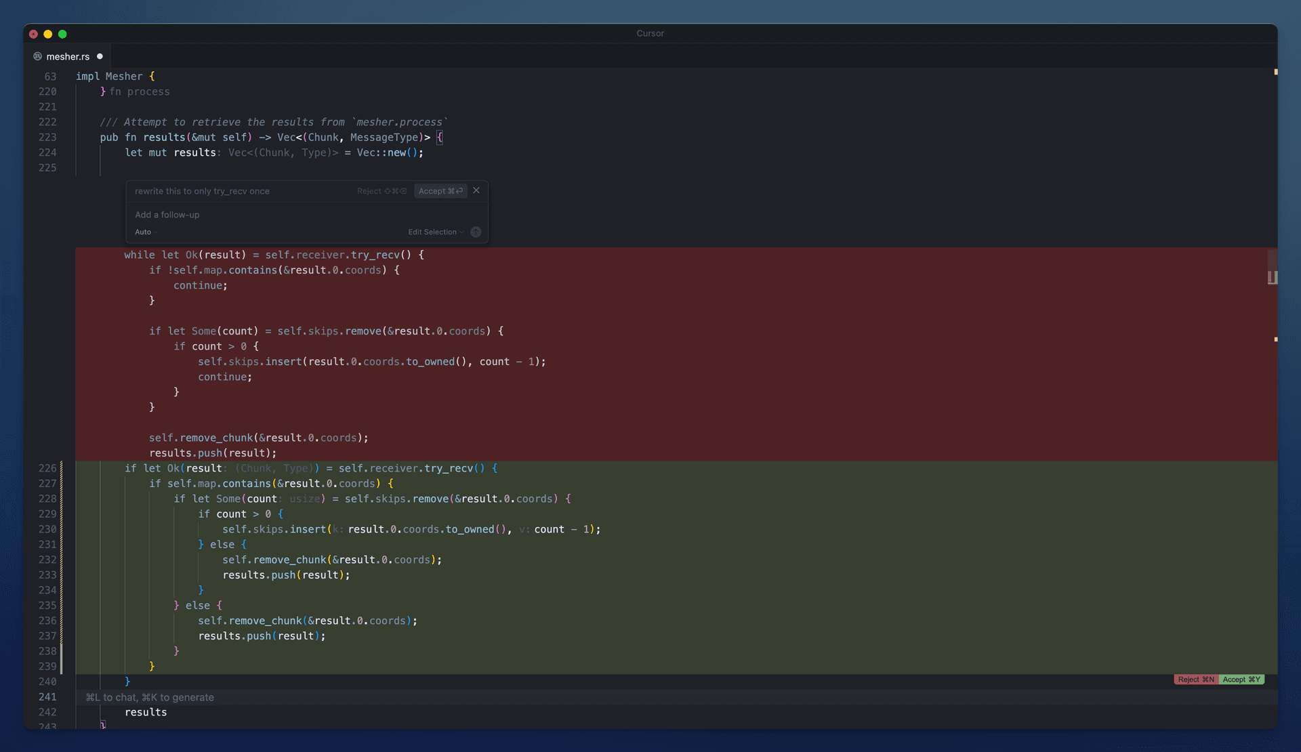Reject the diff using the red Reject ⌘N button
The width and height of the screenshot is (1301, 752).
[1195, 679]
